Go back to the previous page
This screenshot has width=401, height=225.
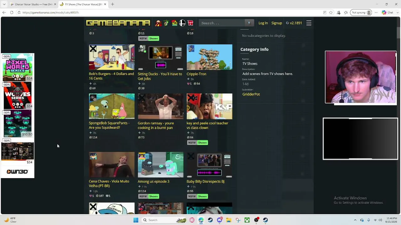4,12
